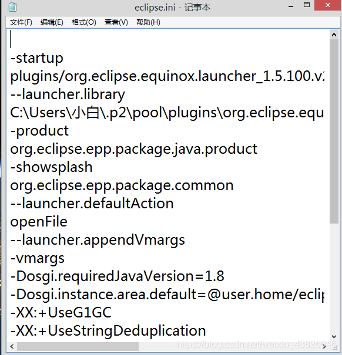Screen dimensions: 342x355
Task: Click the -product line
Action: (x=39, y=131)
